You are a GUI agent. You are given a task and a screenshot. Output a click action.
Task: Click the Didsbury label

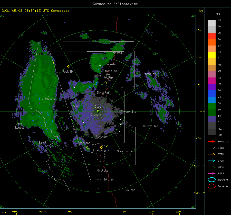[97, 115]
